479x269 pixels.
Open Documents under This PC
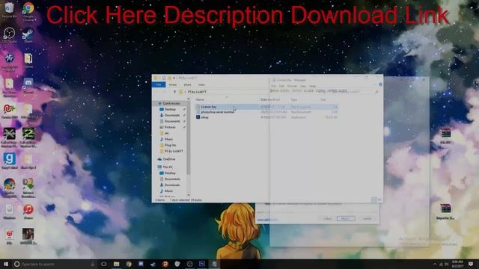[x=172, y=179]
